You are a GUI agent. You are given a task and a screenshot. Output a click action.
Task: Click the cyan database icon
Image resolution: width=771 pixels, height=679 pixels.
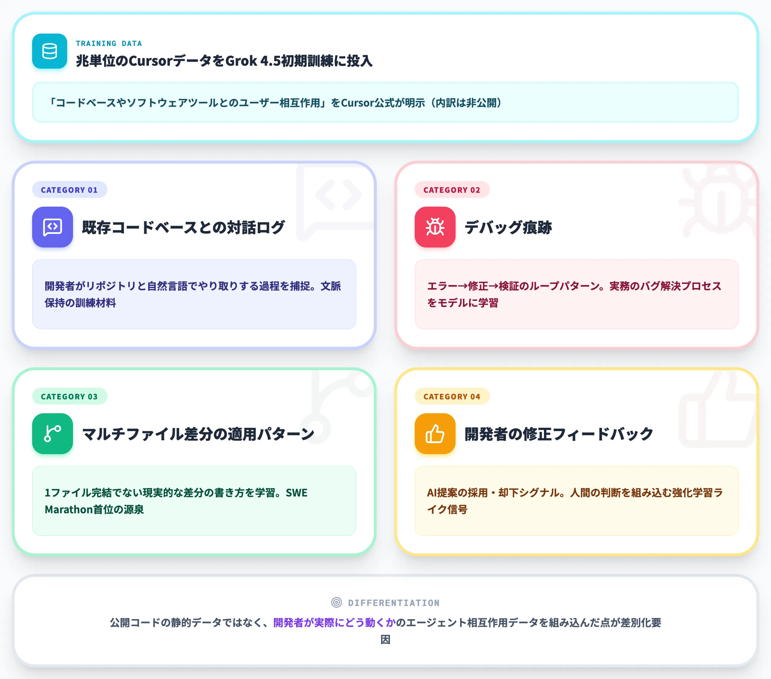click(x=49, y=51)
